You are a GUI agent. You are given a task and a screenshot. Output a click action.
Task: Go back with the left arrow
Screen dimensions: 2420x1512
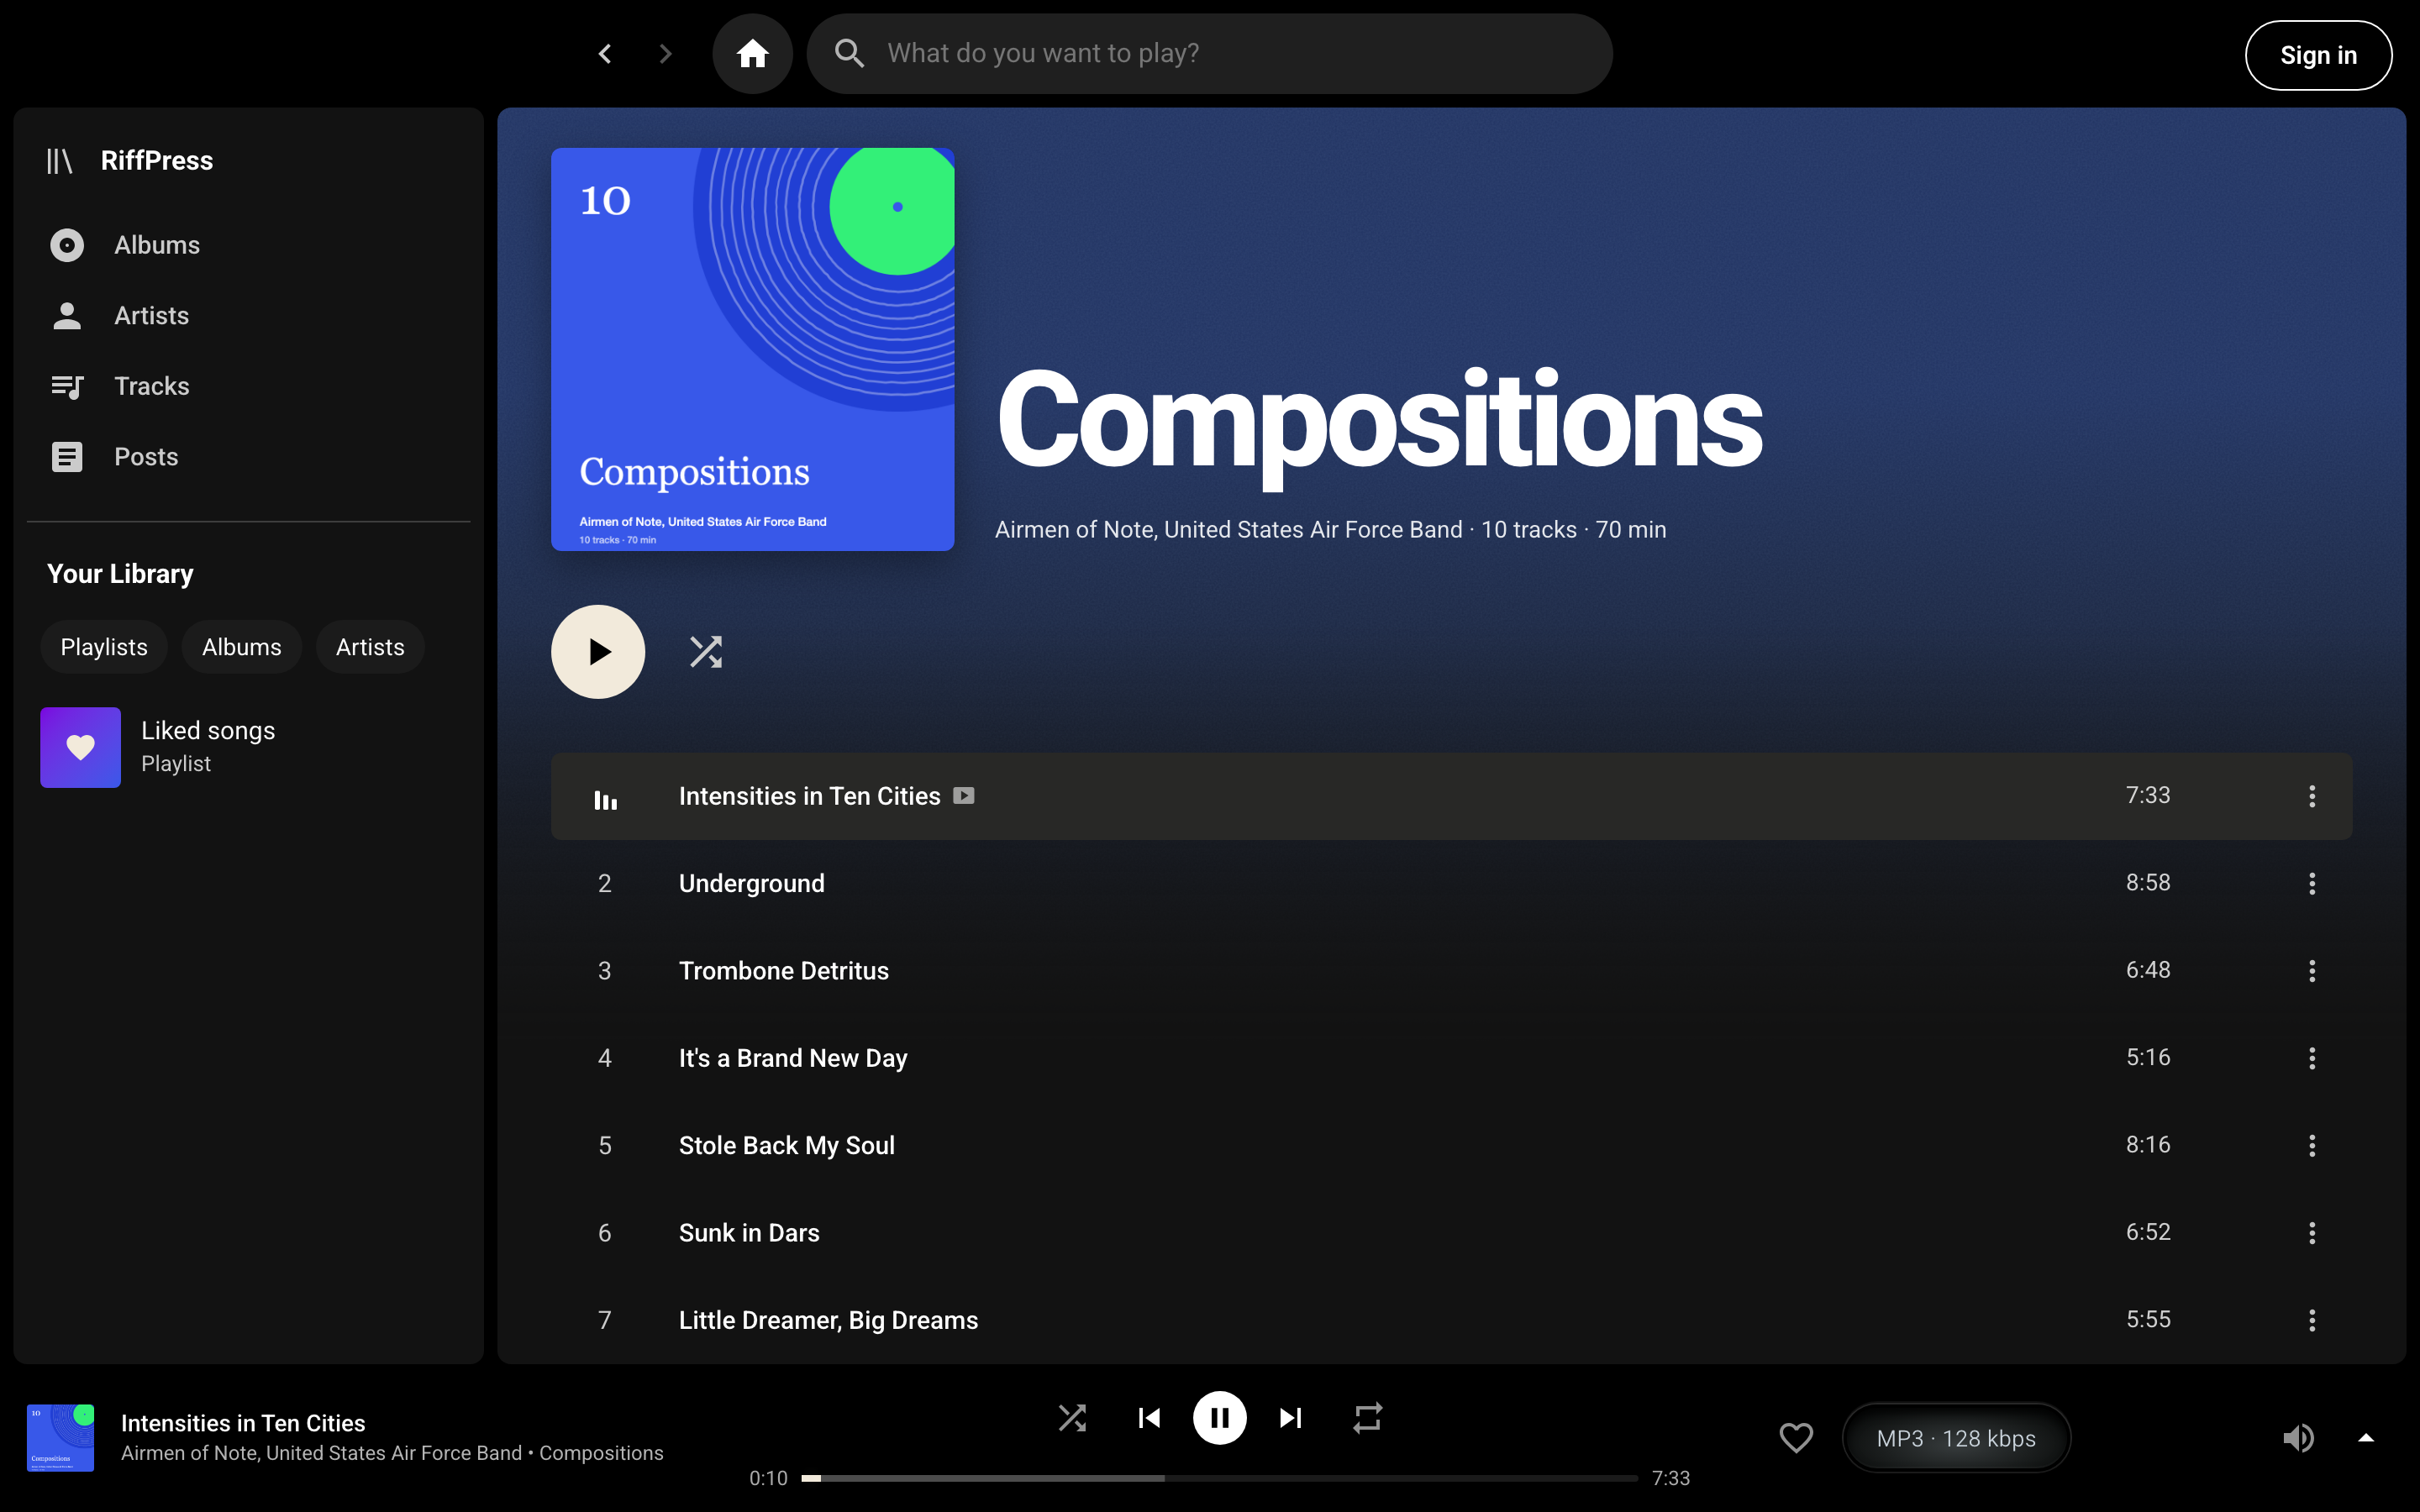coord(604,54)
